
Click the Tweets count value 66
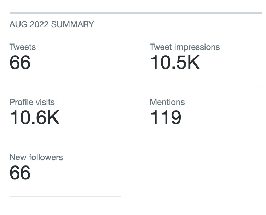(x=20, y=63)
